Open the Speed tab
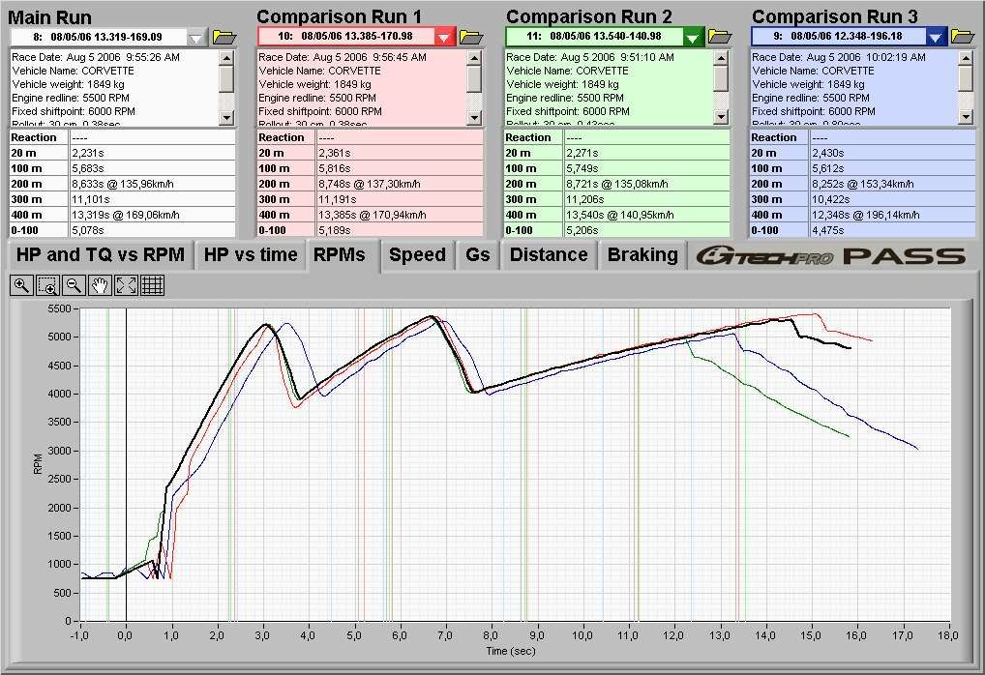 coord(417,255)
